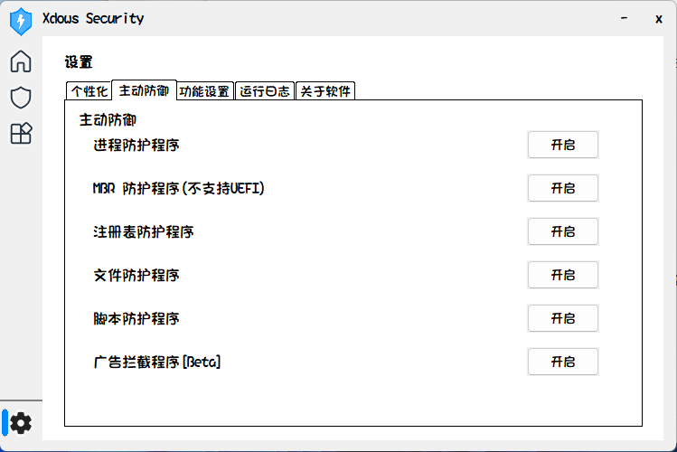Viewport: 677px width, 452px height.
Task: Close the Xdous Security window
Action: [659, 18]
